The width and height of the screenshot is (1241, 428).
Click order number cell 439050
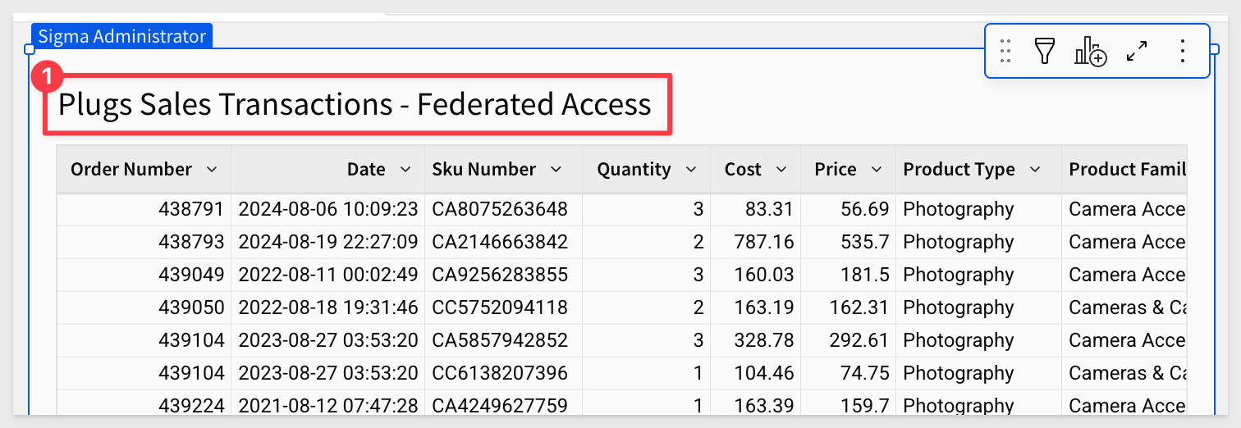[x=144, y=307]
